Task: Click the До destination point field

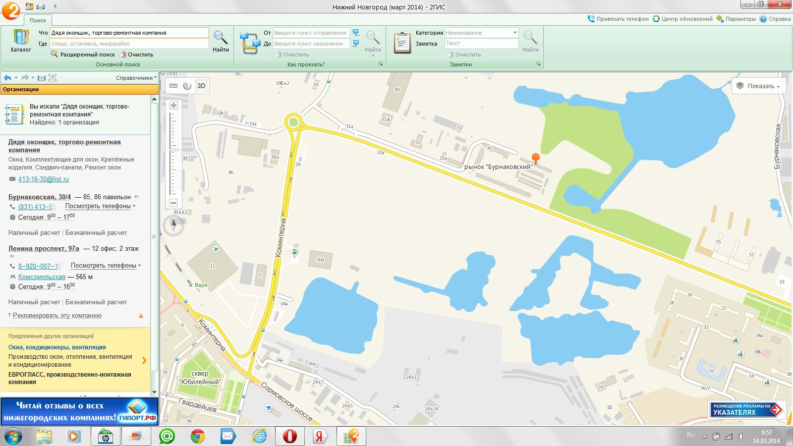Action: click(x=311, y=44)
